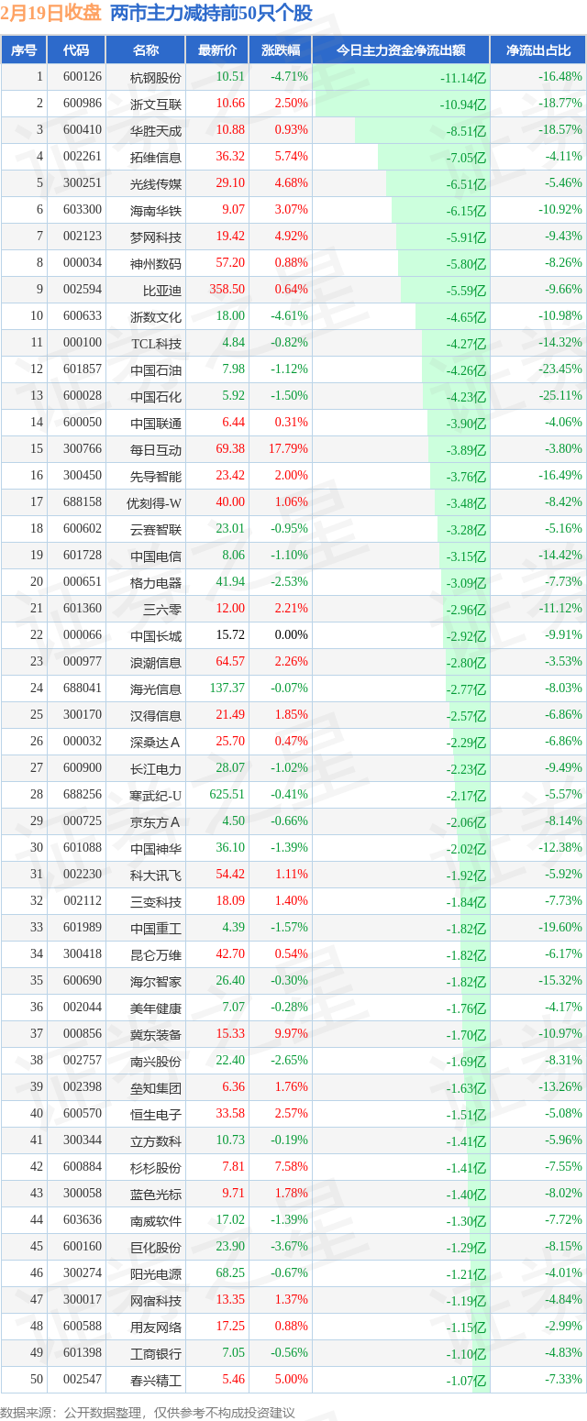
Task: Click the 涨跌幅 column header
Action: tap(280, 50)
